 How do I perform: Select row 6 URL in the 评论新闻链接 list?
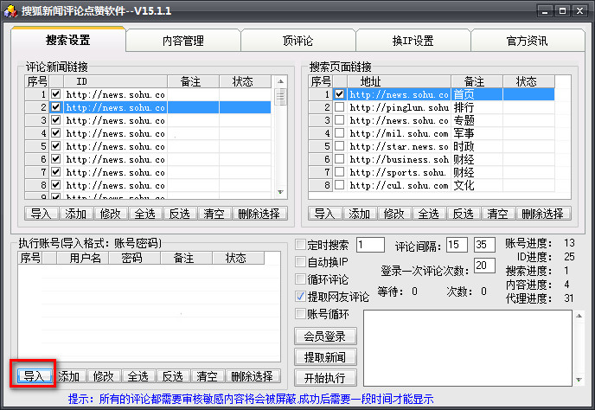click(x=115, y=159)
